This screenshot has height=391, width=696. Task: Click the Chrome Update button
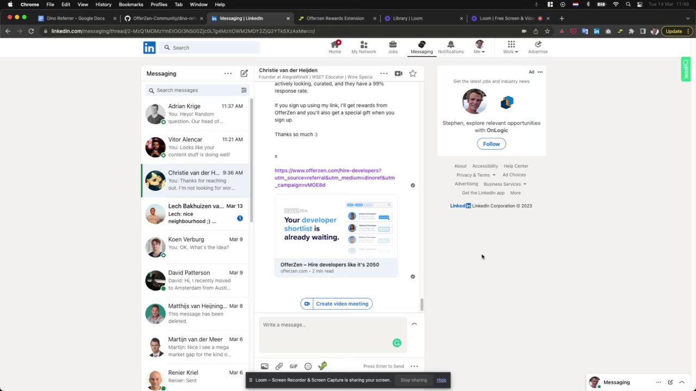(x=677, y=31)
